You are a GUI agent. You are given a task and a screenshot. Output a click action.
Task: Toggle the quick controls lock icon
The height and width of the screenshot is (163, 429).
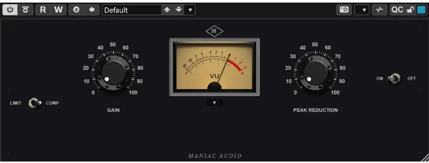point(411,10)
